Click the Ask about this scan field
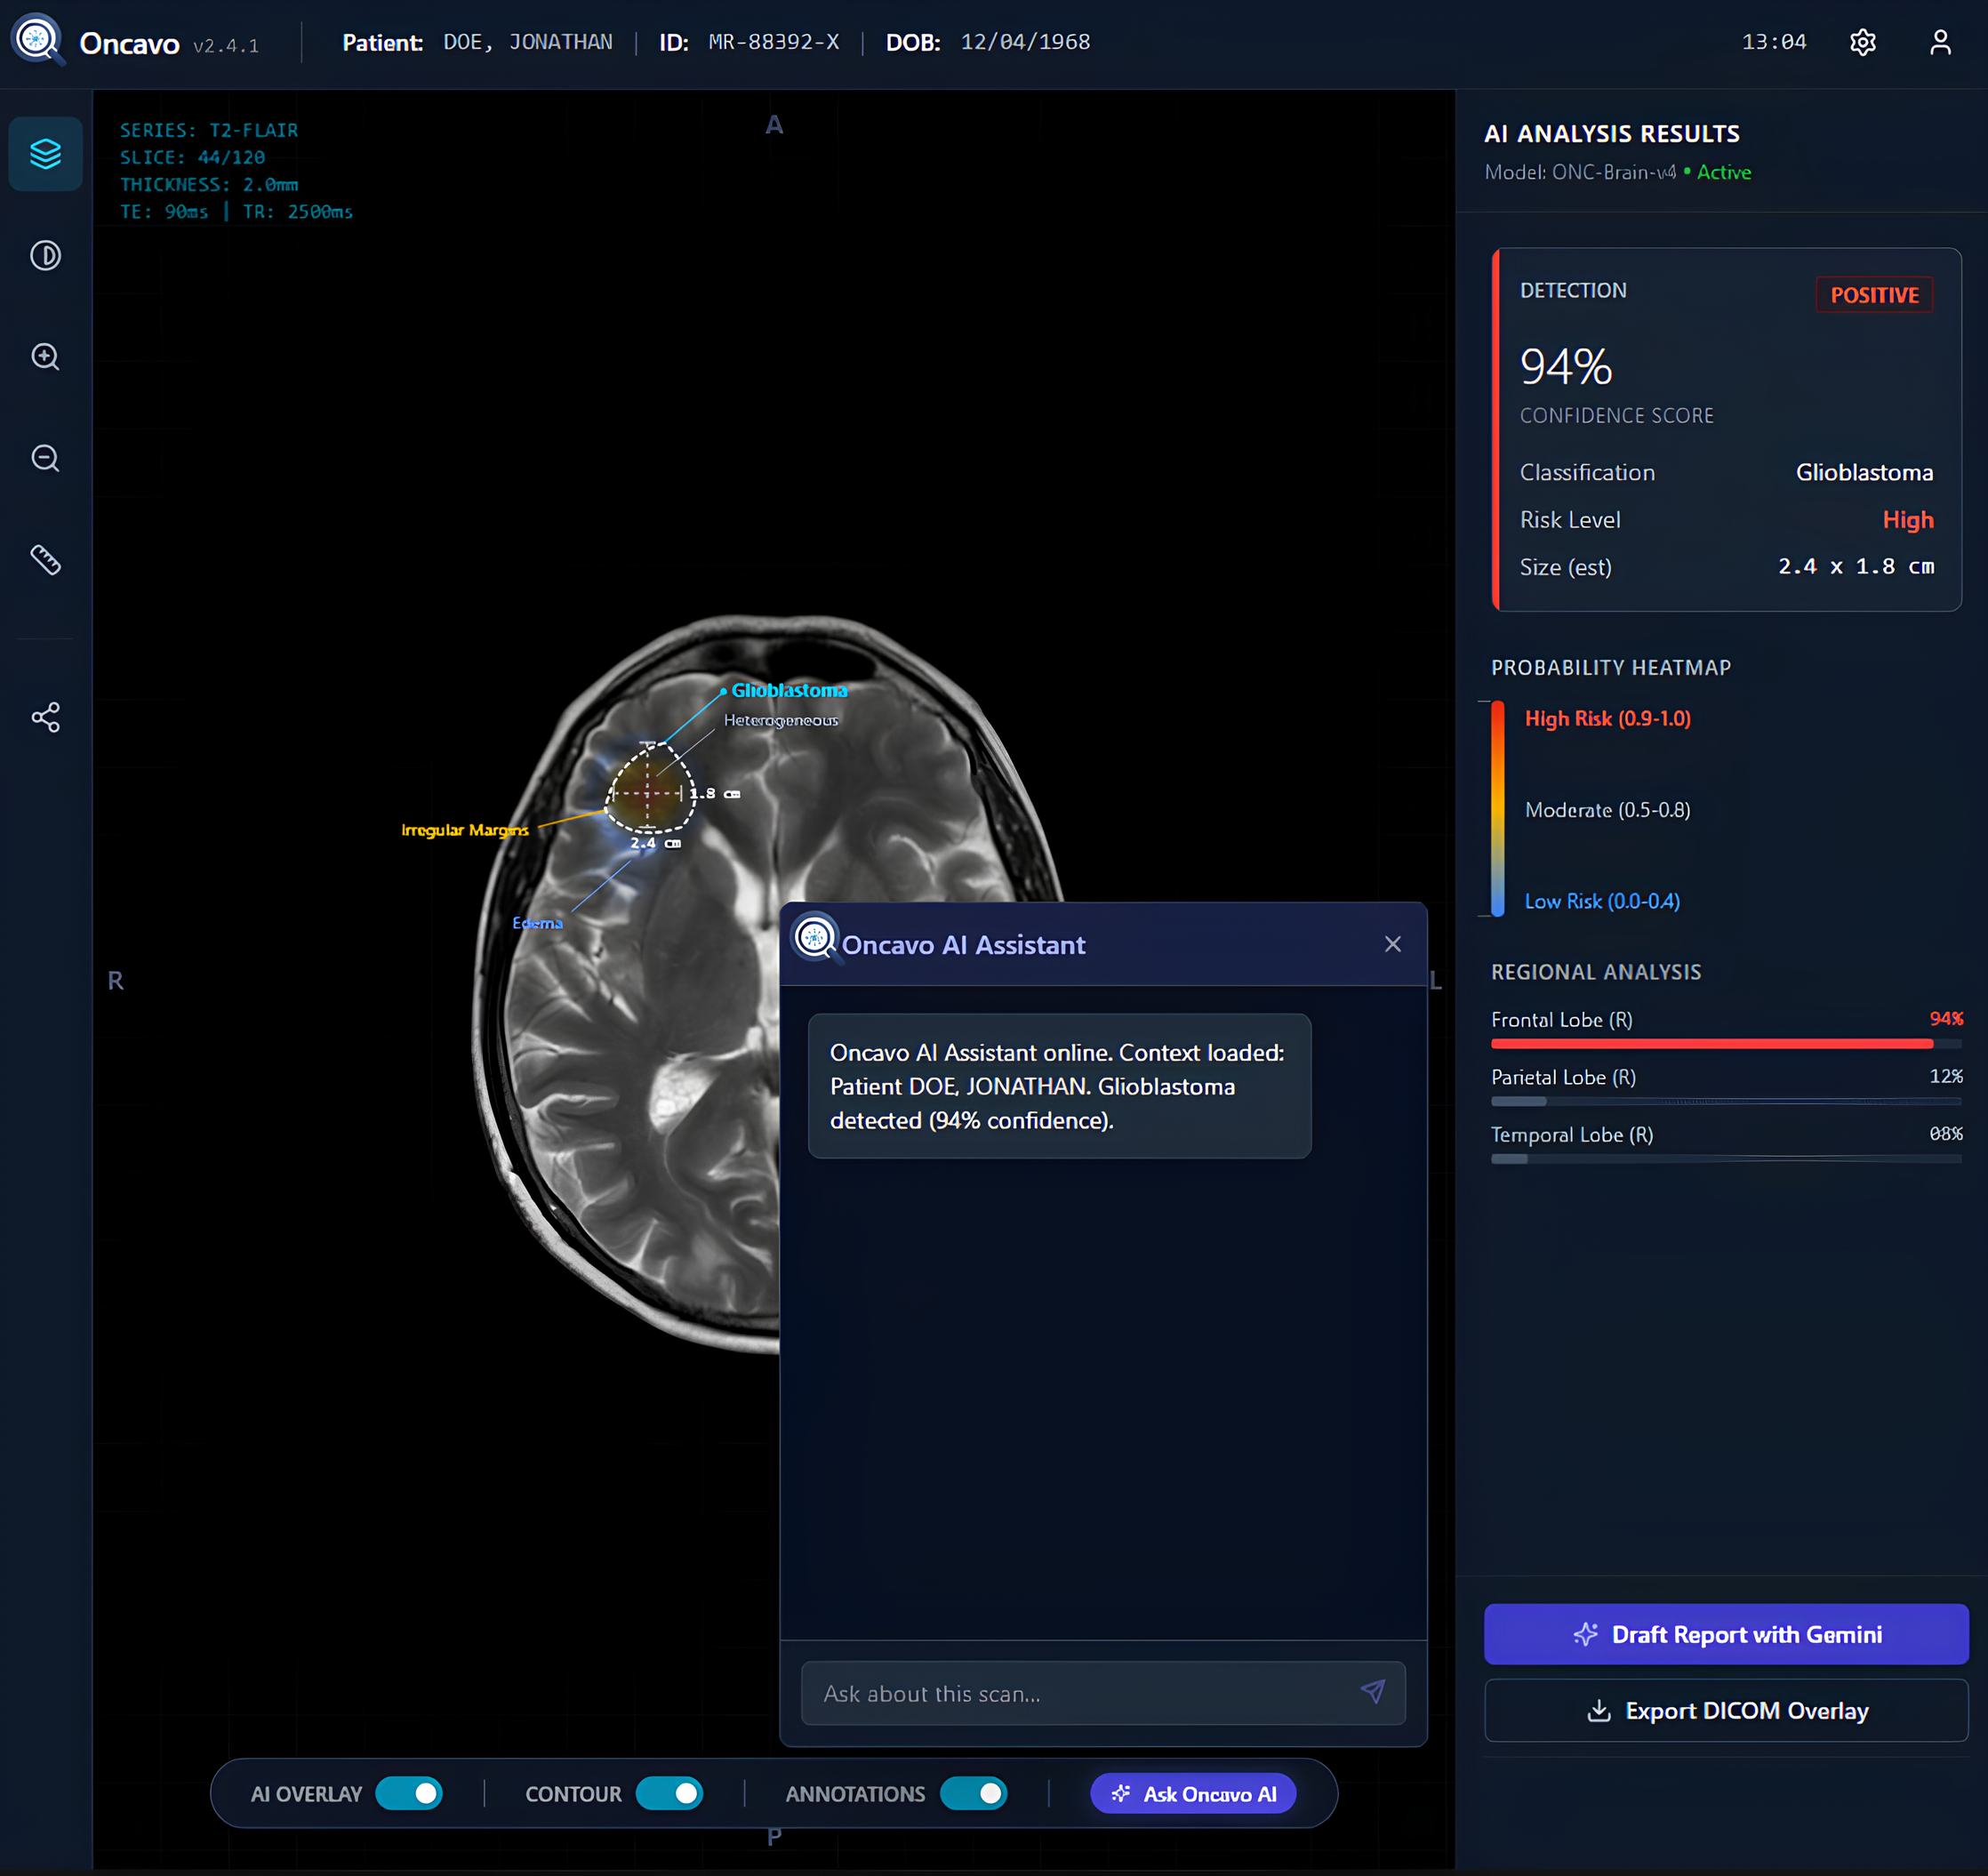This screenshot has height=1876, width=1988. [x=1080, y=1693]
